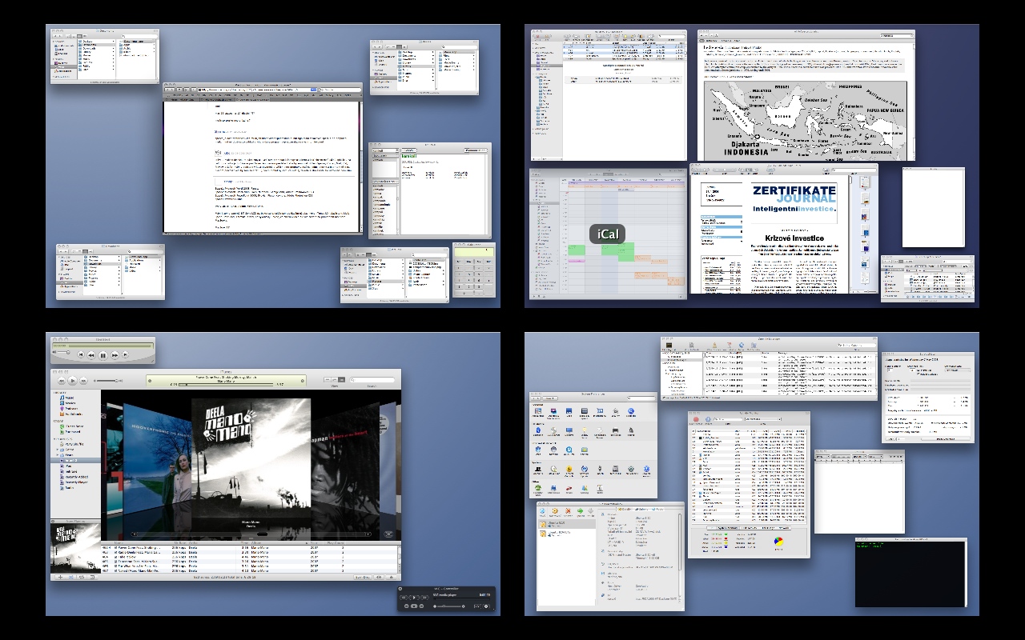Open Displays pane in System Preferences

point(569,431)
